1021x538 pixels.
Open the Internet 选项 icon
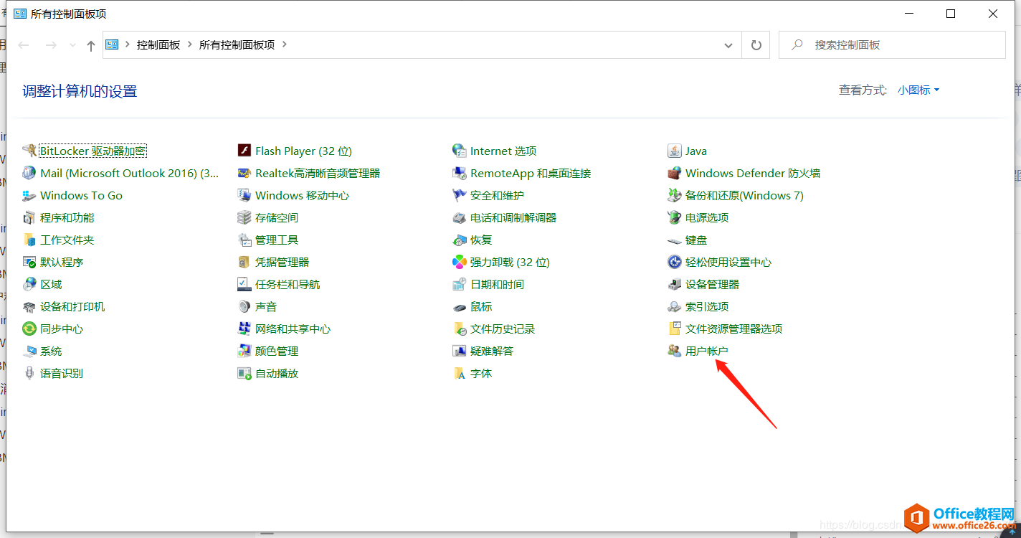[460, 151]
